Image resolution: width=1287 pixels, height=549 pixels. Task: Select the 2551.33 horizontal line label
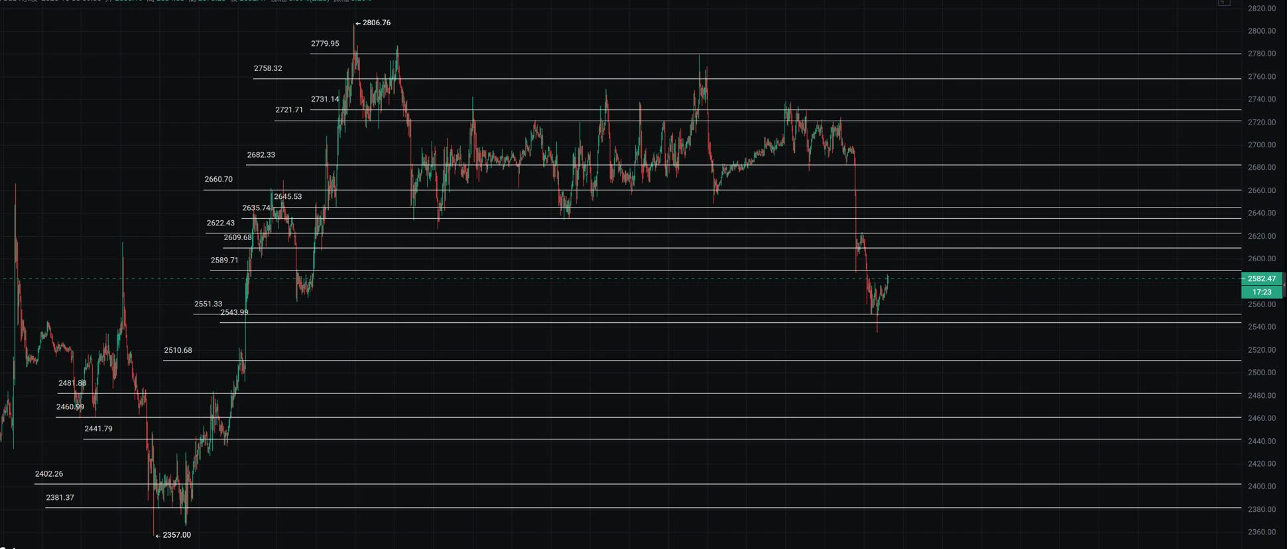pos(208,304)
